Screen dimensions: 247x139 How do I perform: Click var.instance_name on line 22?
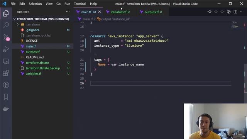(127, 64)
